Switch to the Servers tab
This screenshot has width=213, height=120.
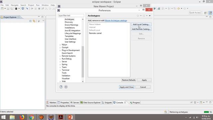coord(75,103)
